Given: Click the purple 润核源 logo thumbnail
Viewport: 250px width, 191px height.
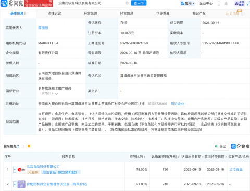Looking at the screenshot, I should point(21,184).
